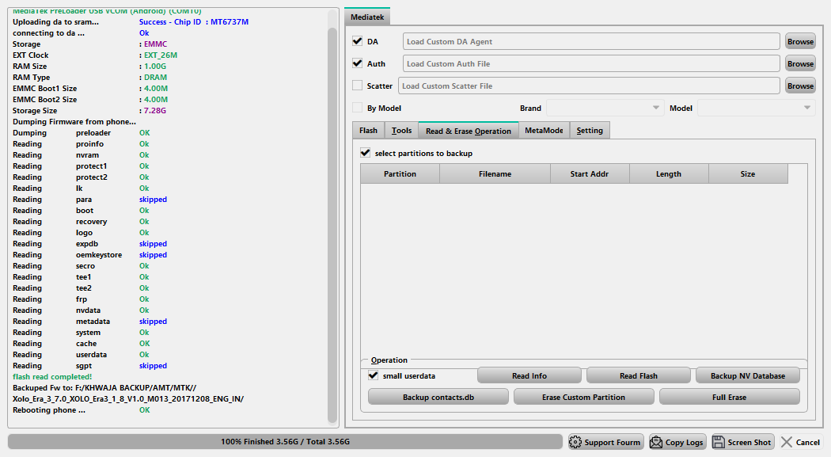Open the Model dropdown

[x=757, y=108]
